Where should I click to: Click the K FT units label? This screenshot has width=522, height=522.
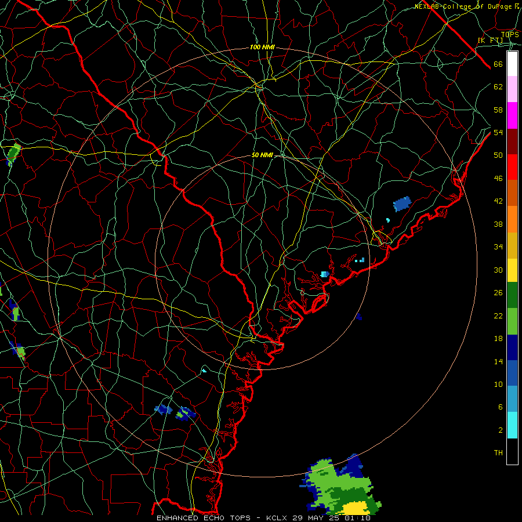(490, 41)
